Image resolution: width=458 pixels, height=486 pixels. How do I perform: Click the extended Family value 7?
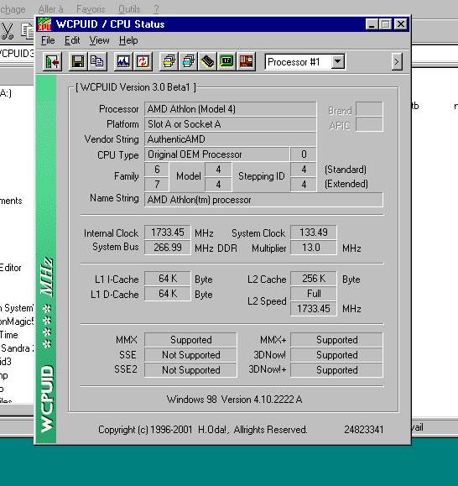pos(157,185)
